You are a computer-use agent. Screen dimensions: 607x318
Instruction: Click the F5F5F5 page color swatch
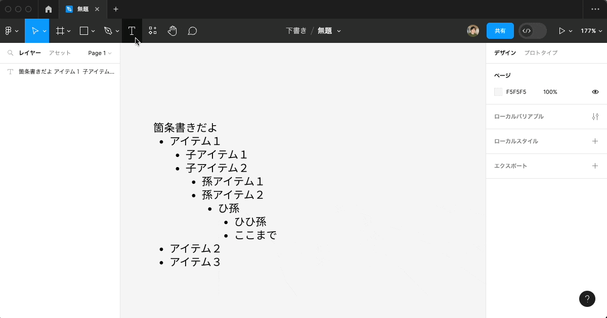click(x=498, y=92)
